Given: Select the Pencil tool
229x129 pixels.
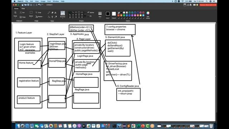Looking at the screenshot, I should pos(49,13).
